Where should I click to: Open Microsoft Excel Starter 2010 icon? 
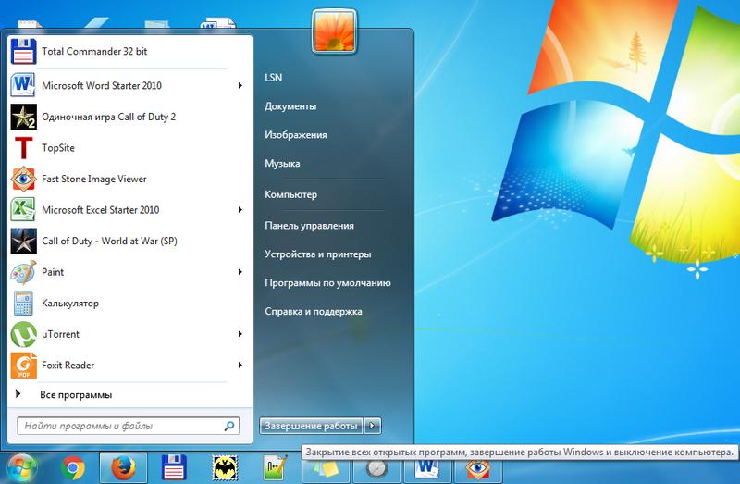click(x=23, y=210)
